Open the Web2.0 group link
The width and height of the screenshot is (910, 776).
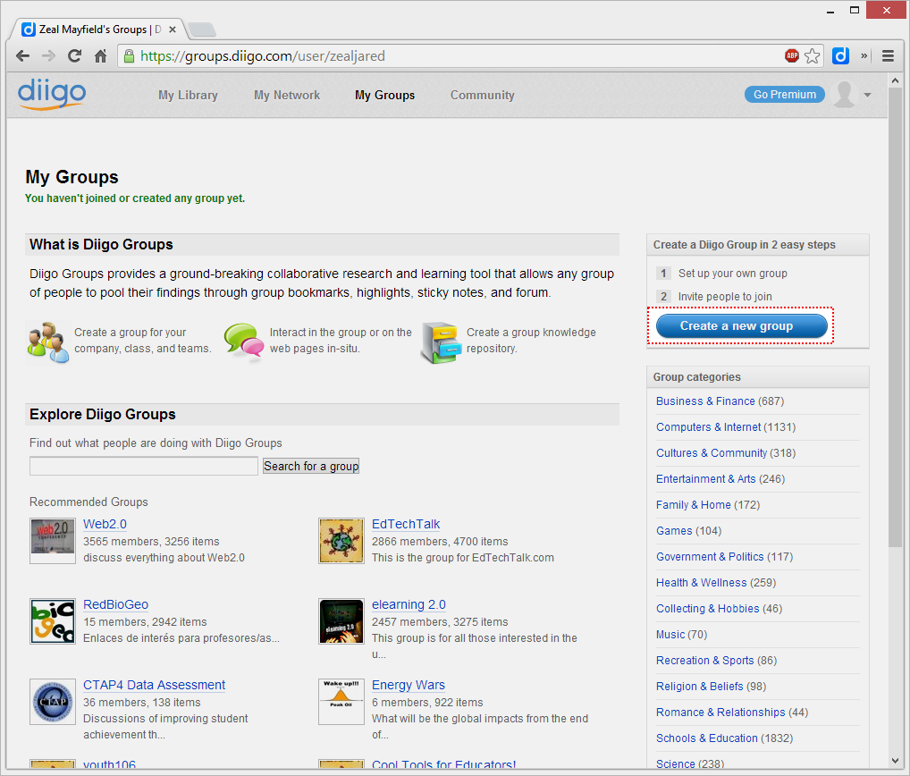coord(105,524)
